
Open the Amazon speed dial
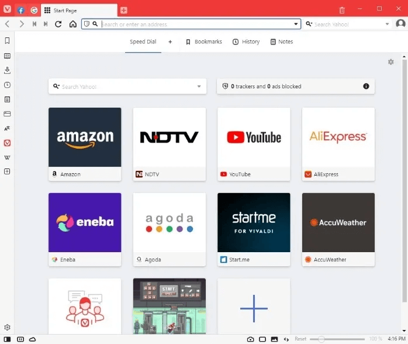[x=85, y=145]
